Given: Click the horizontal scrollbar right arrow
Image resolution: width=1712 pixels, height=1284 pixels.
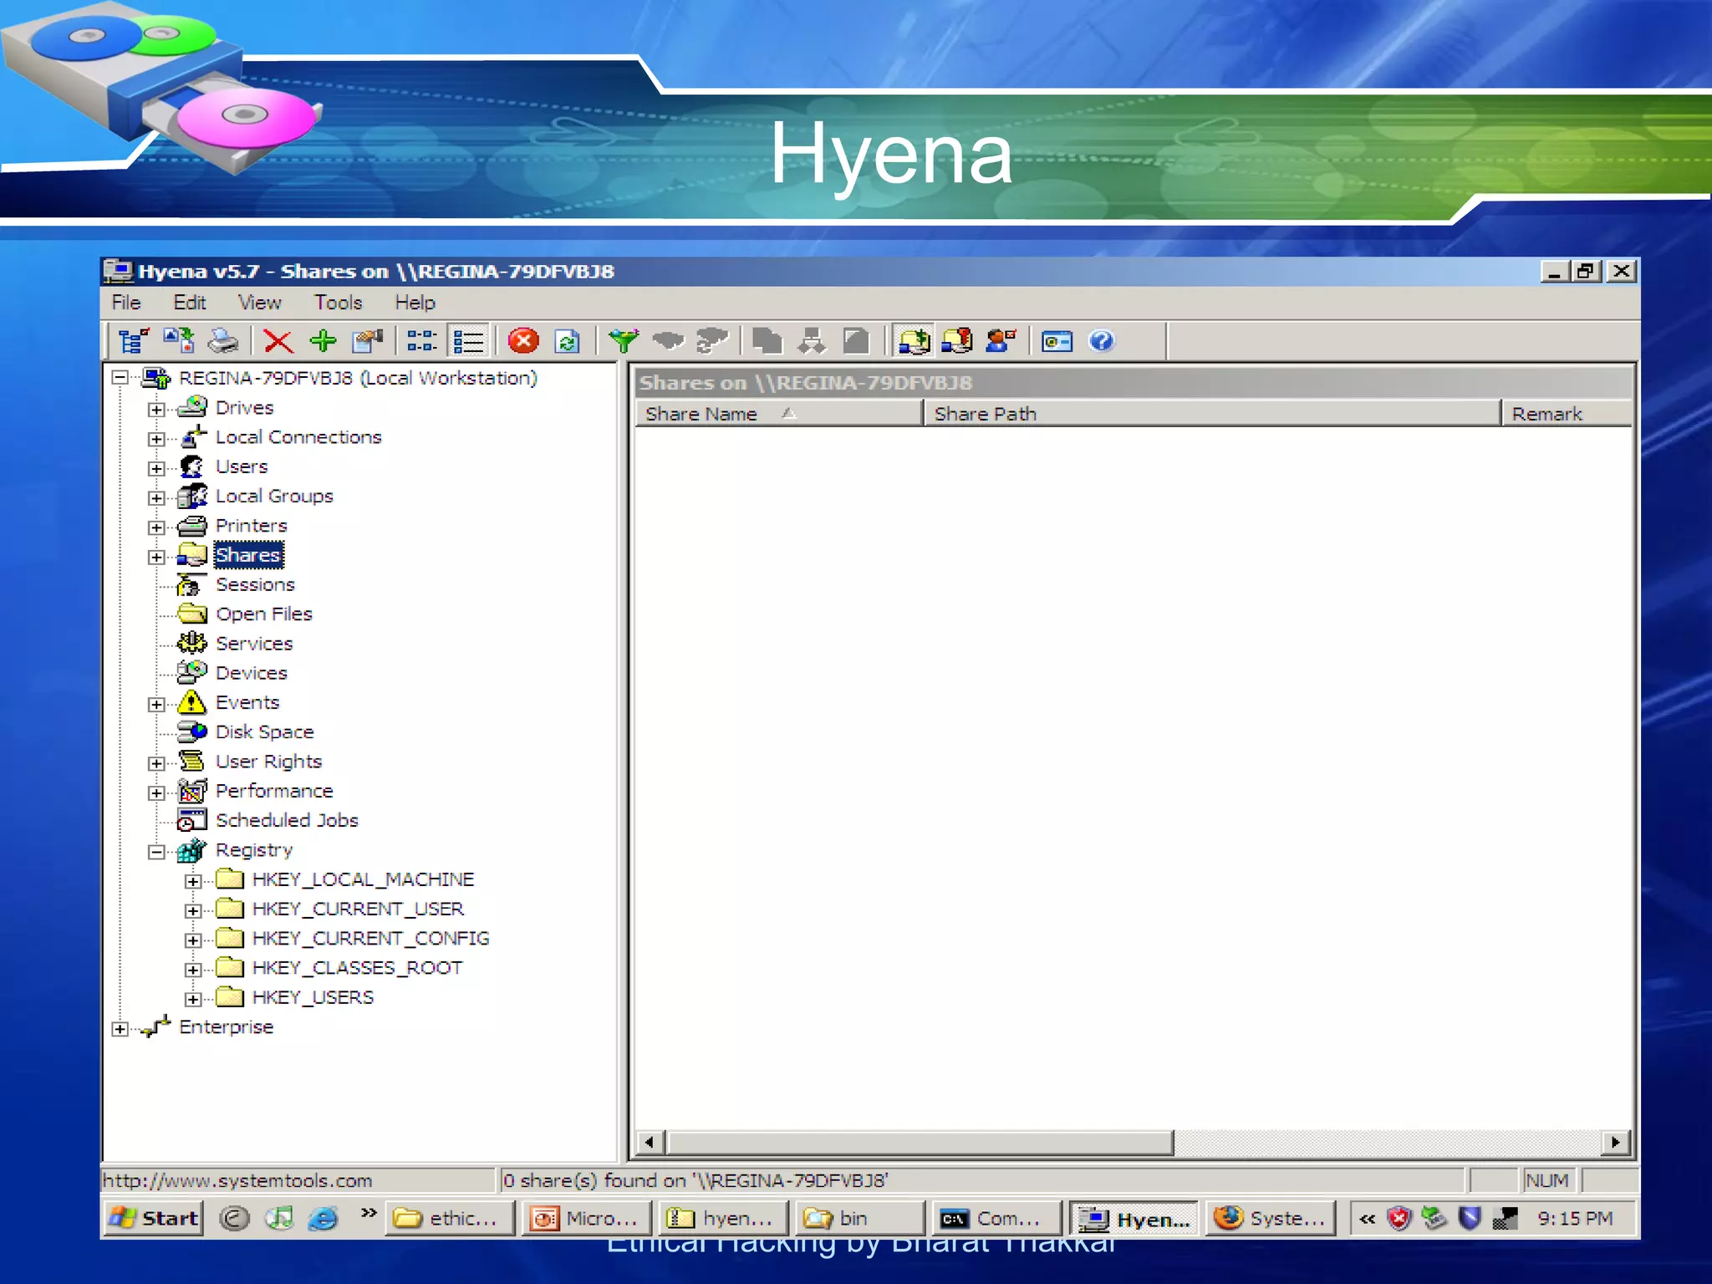Looking at the screenshot, I should (1615, 1142).
